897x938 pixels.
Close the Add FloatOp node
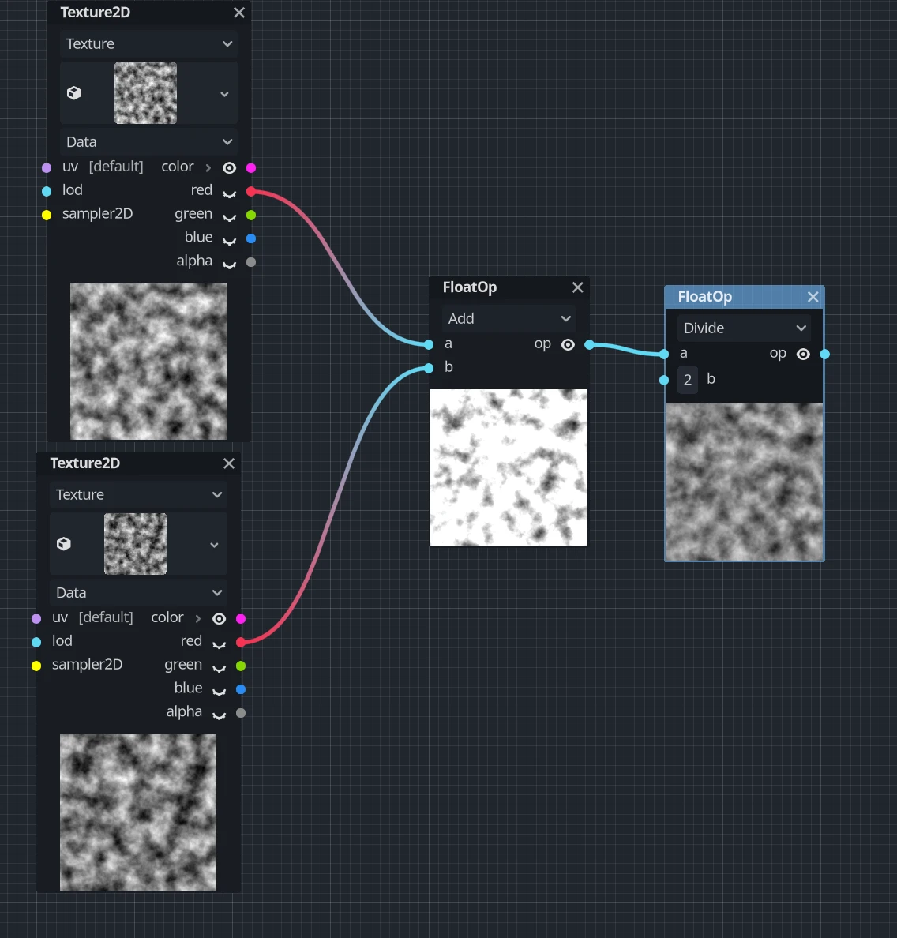(577, 287)
